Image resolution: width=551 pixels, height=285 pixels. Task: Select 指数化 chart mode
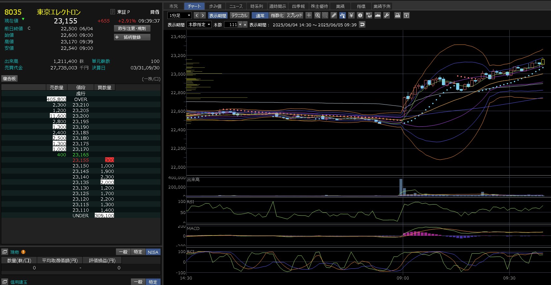[x=277, y=15]
